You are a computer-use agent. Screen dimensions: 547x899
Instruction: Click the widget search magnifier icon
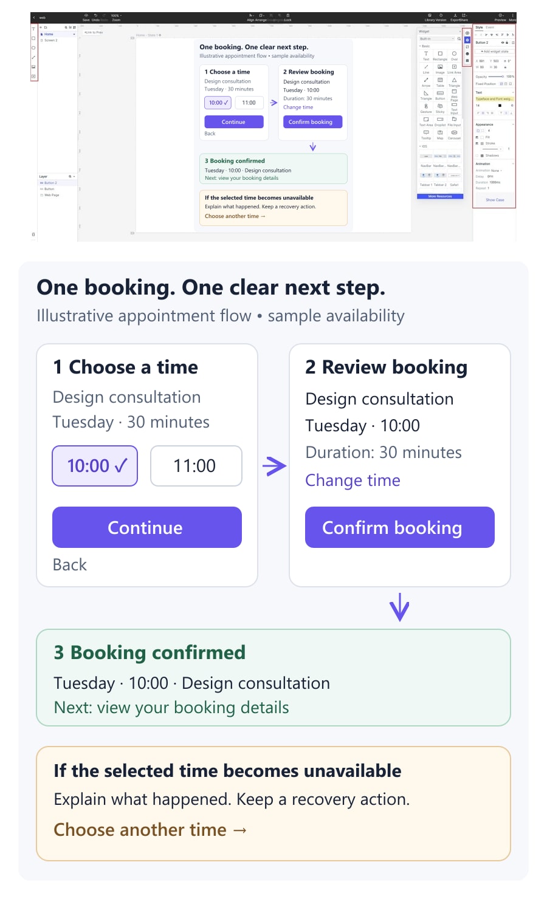(x=459, y=39)
